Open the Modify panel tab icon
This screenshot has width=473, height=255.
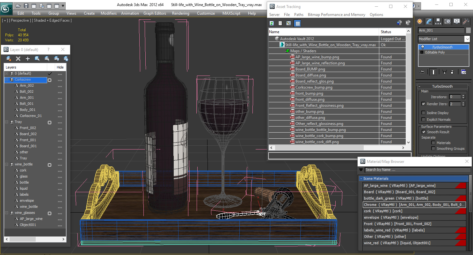click(429, 21)
